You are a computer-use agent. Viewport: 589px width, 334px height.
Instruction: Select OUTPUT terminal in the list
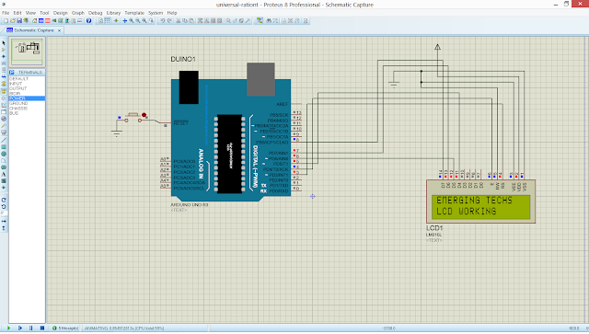point(18,88)
